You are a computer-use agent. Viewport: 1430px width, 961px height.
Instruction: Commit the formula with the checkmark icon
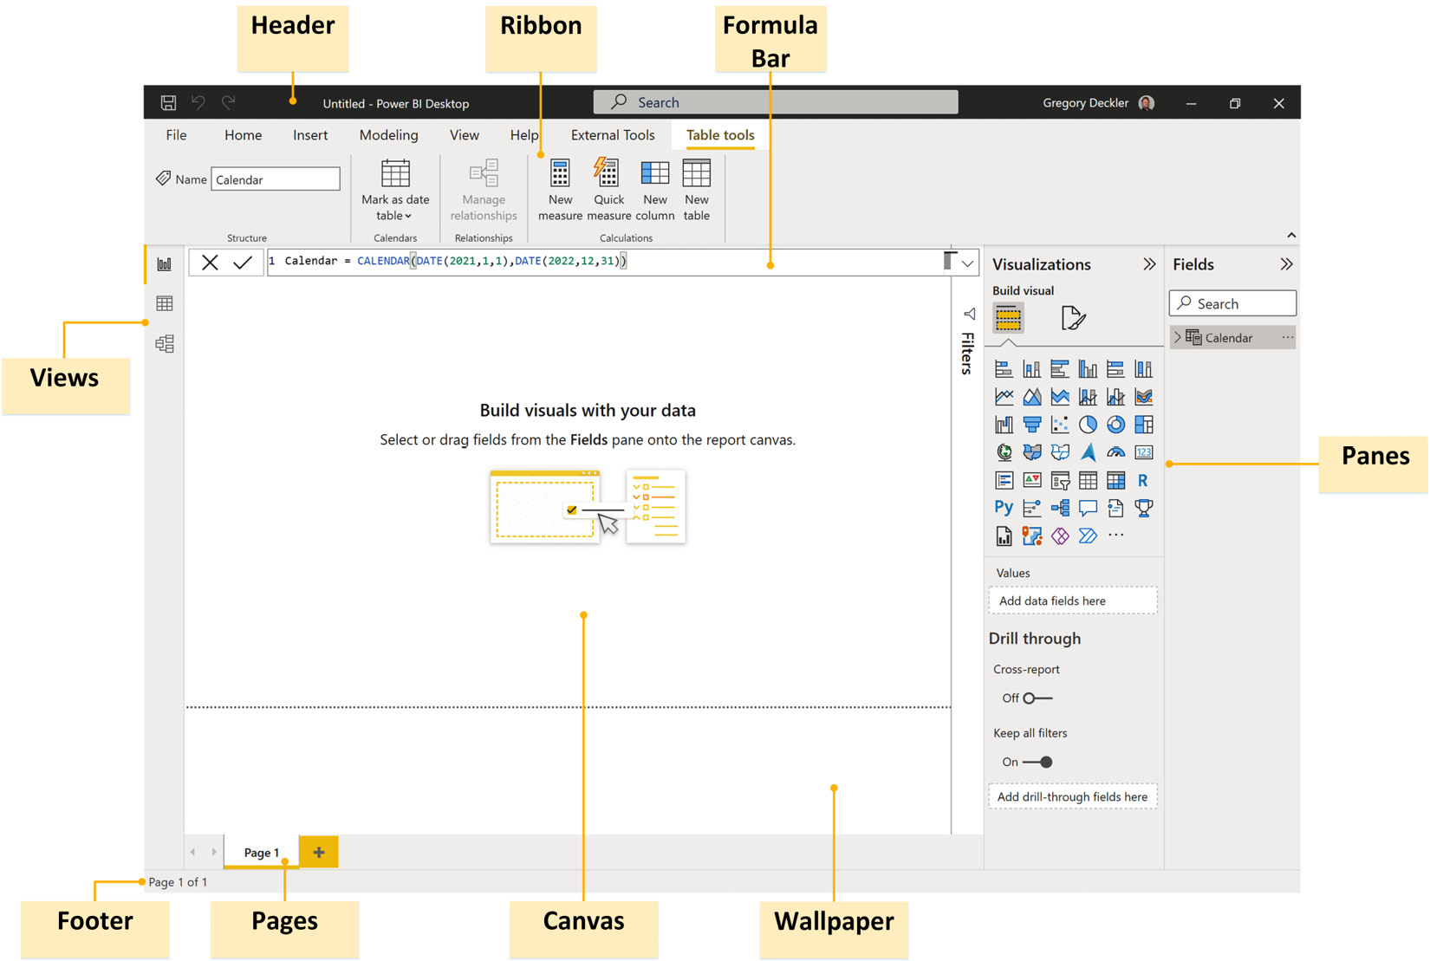pyautogui.click(x=243, y=263)
